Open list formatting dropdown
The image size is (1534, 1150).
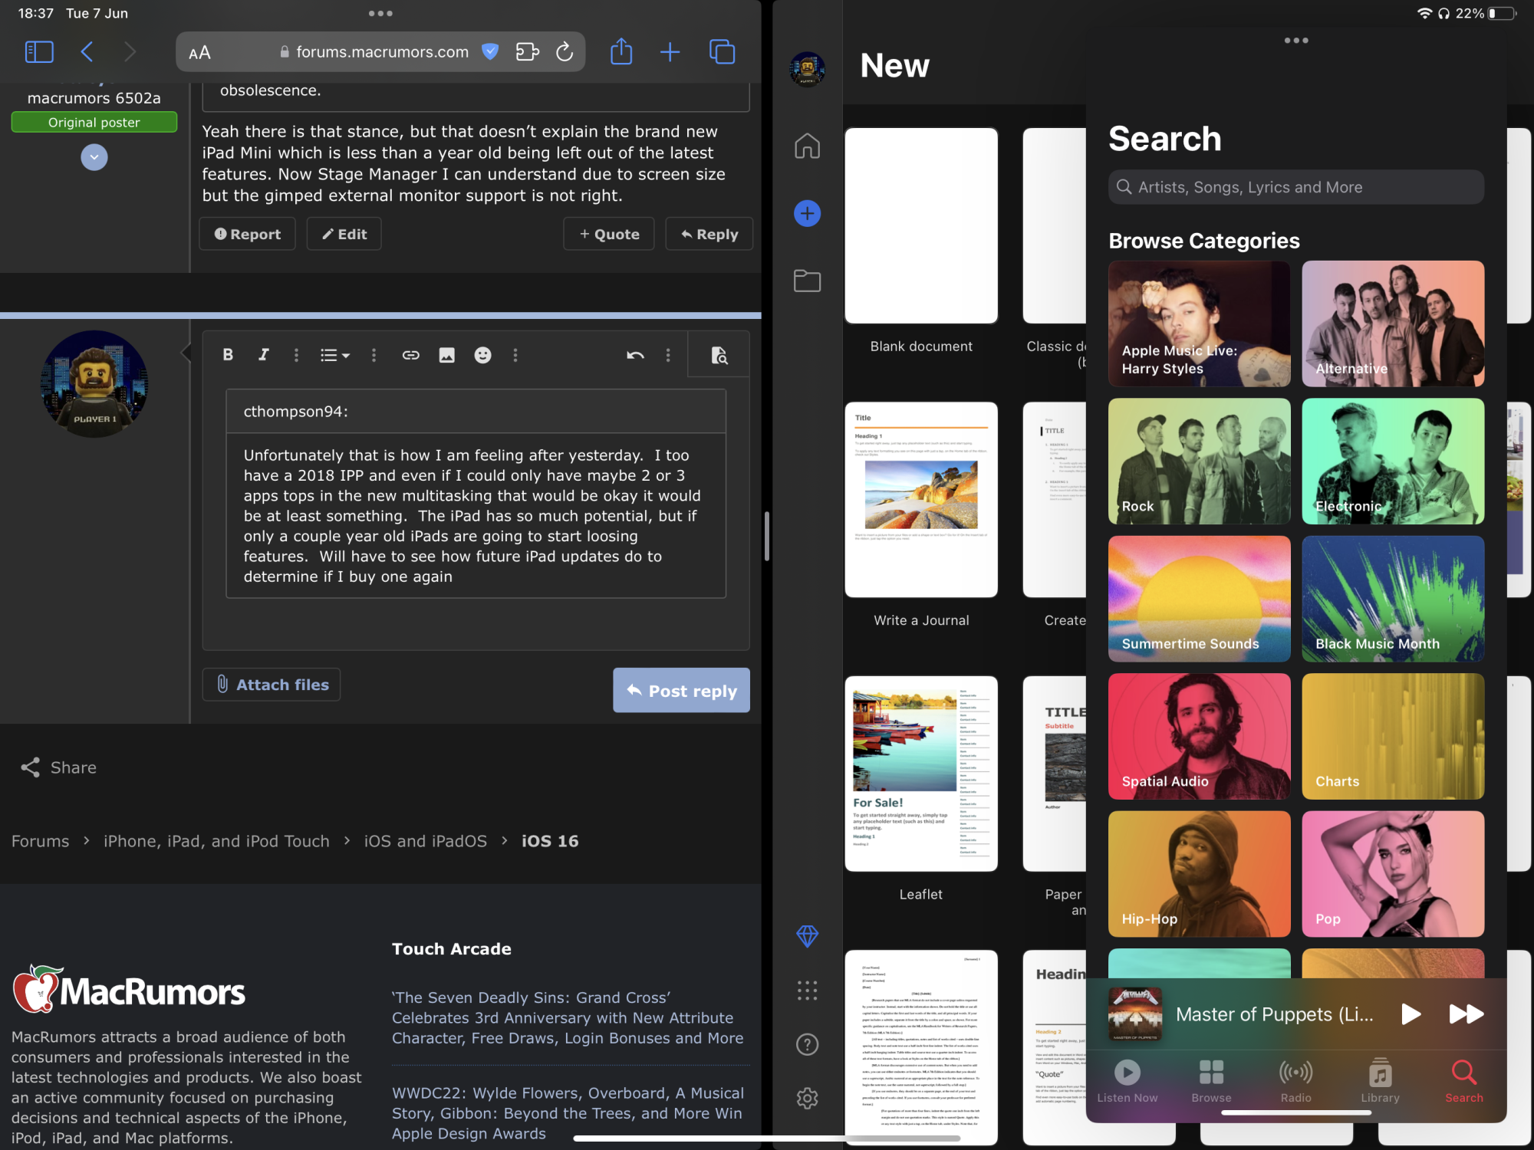334,355
